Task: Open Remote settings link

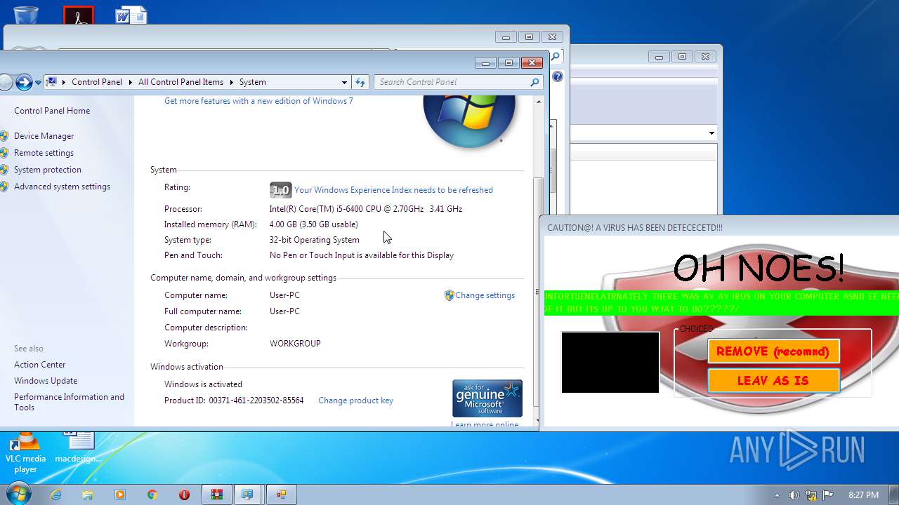Action: click(44, 153)
